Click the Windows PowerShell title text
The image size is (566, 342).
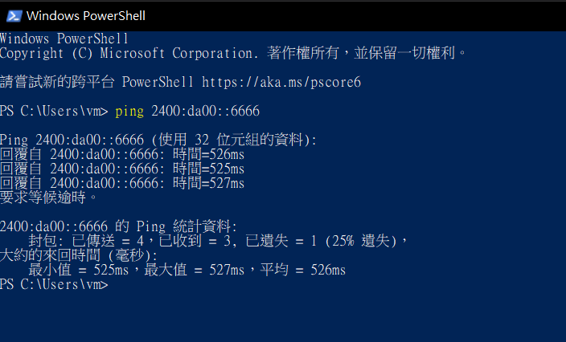click(86, 15)
